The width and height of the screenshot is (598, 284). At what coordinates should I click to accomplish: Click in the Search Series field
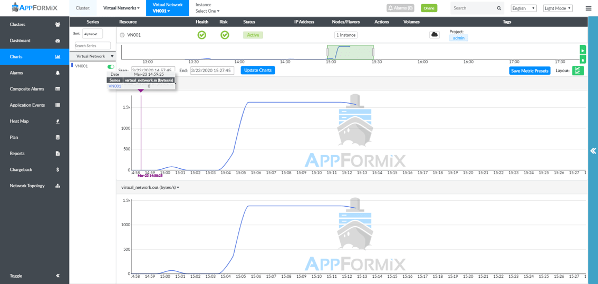click(x=92, y=46)
